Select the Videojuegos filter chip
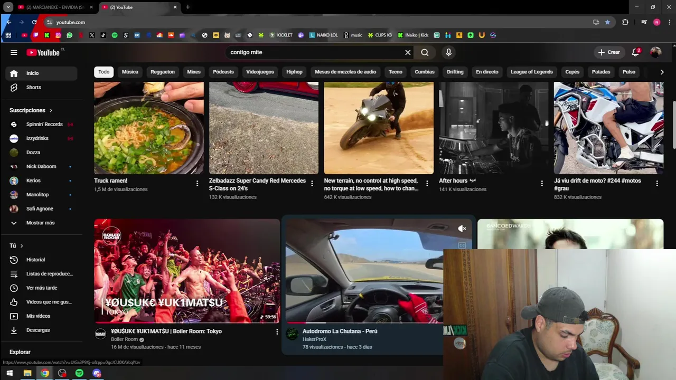The image size is (676, 380). pos(260,72)
